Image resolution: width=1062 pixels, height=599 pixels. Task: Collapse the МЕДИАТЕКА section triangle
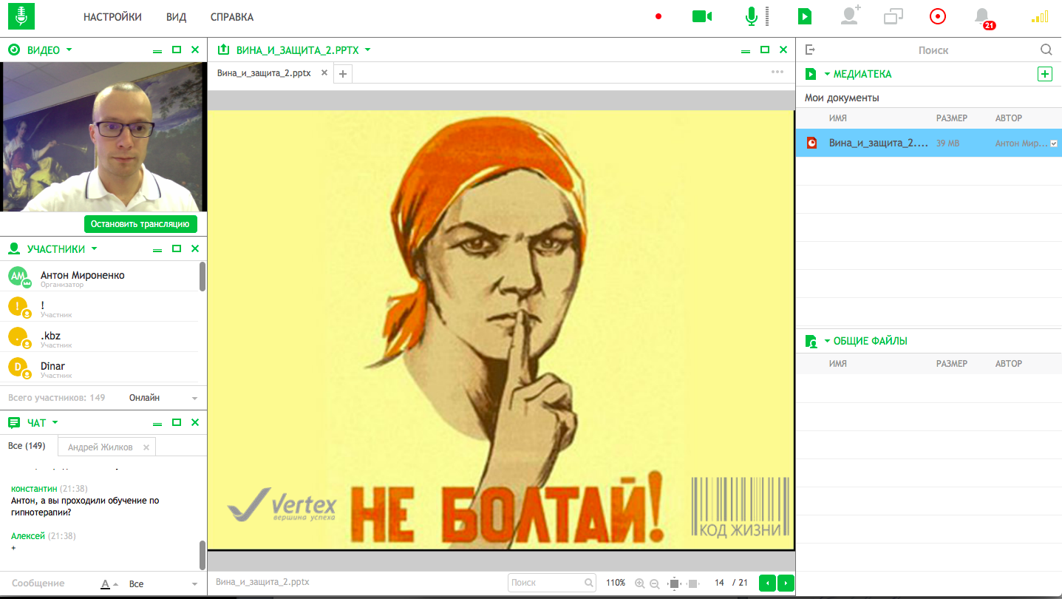827,74
